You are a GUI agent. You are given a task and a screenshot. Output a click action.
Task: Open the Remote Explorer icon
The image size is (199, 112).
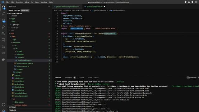coord(3,40)
